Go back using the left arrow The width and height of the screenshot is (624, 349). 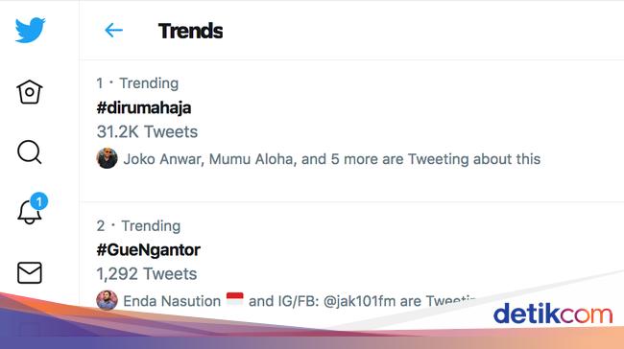[x=113, y=31]
